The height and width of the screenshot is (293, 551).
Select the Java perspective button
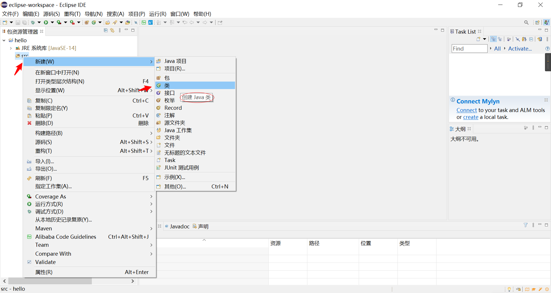pos(546,22)
